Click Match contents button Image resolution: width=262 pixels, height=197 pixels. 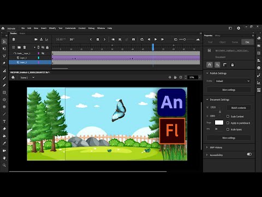pyautogui.click(x=239, y=108)
